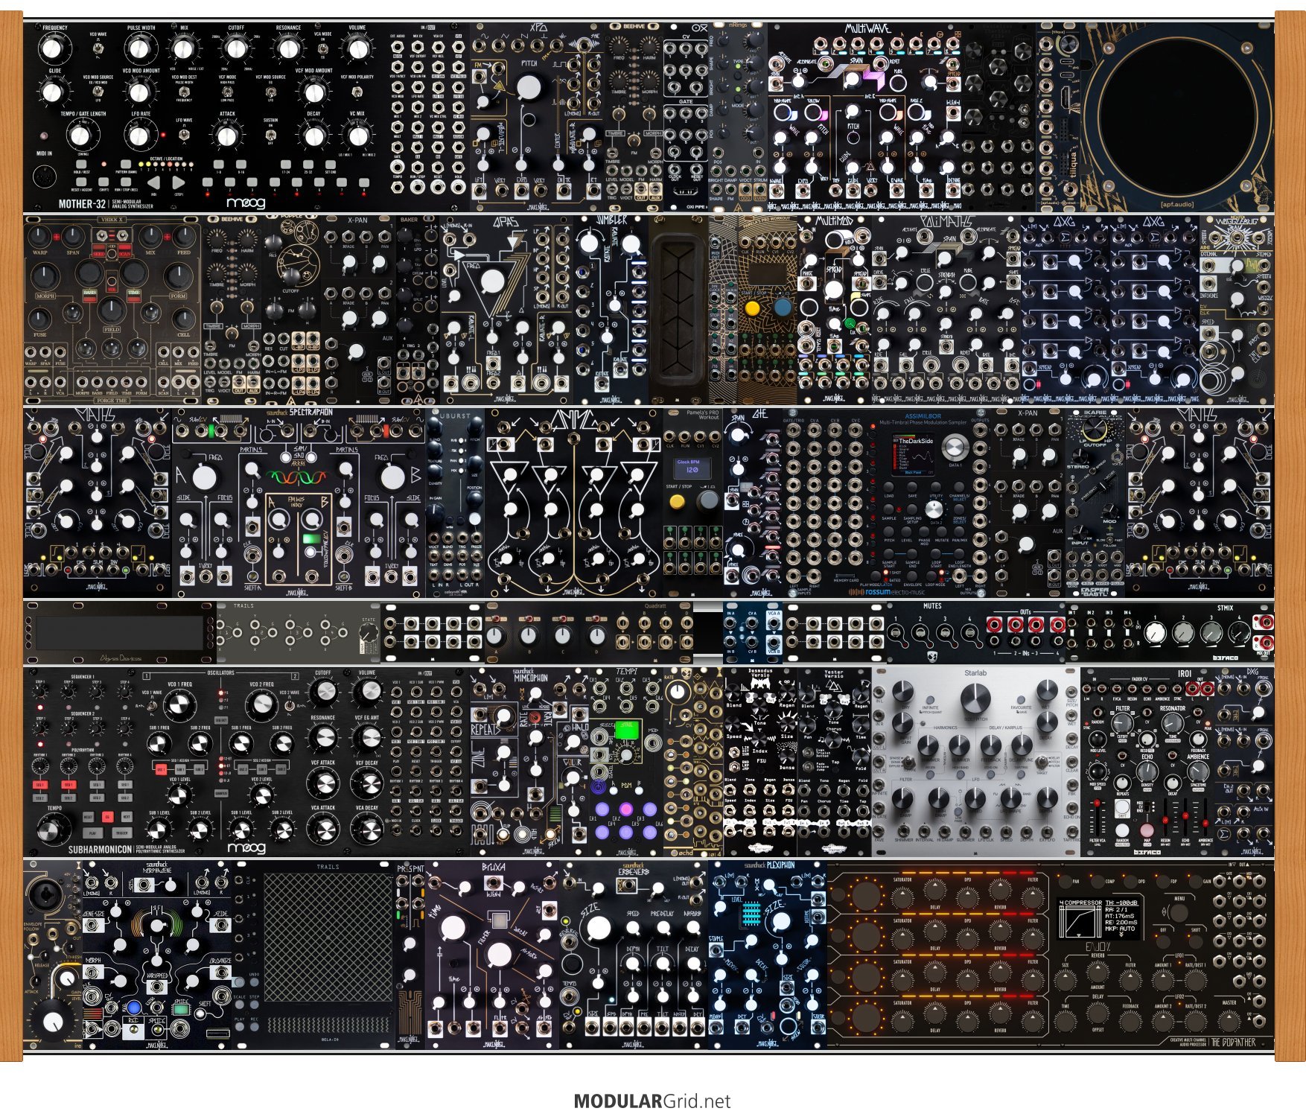Click knob 4 on the STMIX mixer
The width and height of the screenshot is (1306, 1117).
tap(1239, 634)
